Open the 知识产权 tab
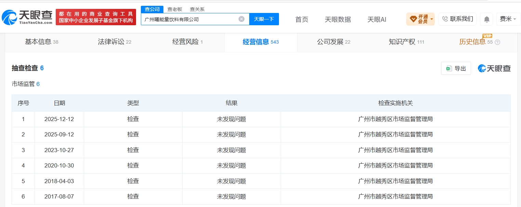This screenshot has width=521, height=207. 406,42
